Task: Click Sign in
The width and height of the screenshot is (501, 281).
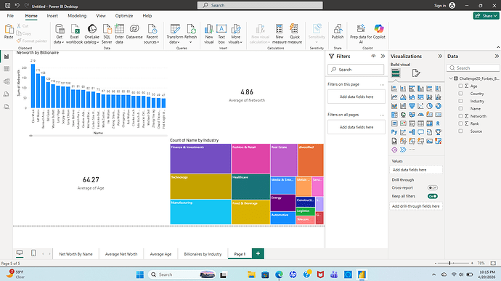Action: pos(440,5)
